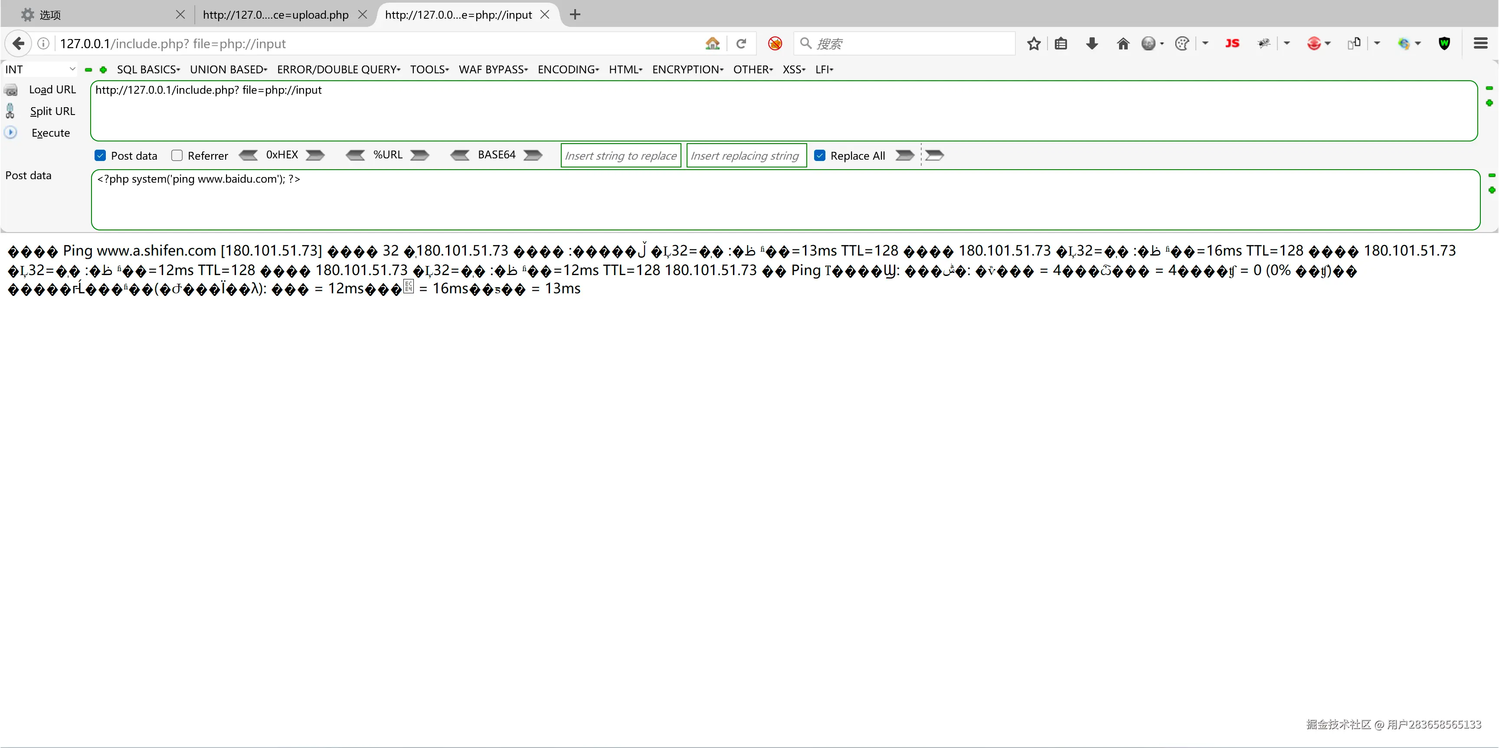Screen dimensions: 1499x748
Task: Click 0xHEX decode left arrow
Action: [249, 155]
